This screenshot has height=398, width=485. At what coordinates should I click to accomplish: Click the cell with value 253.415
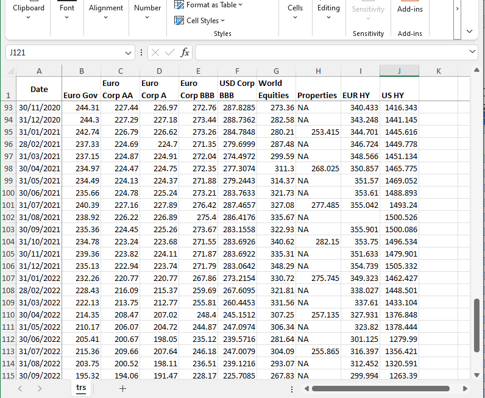[318, 132]
